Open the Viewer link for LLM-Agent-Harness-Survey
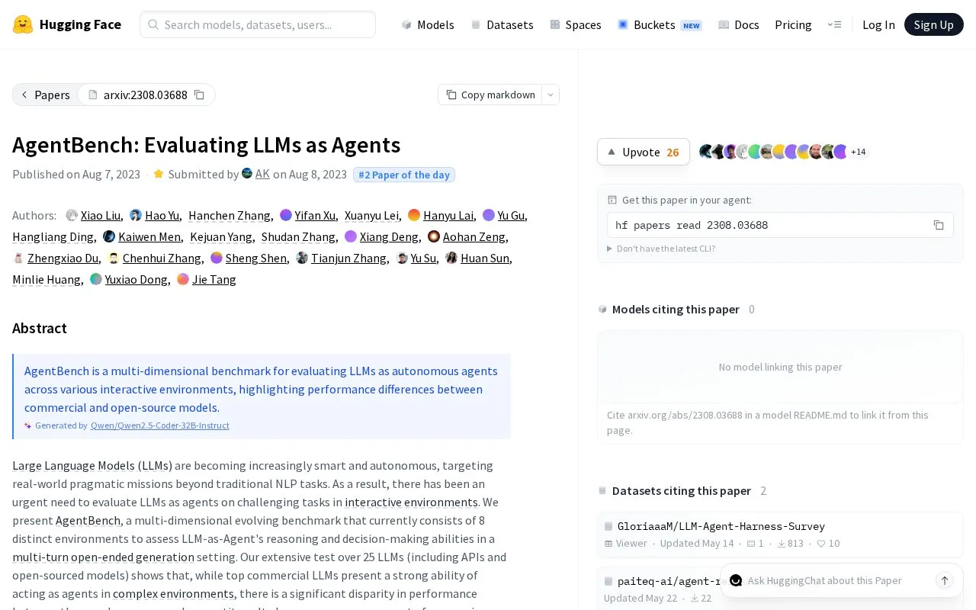The image size is (976, 610). [x=625, y=543]
